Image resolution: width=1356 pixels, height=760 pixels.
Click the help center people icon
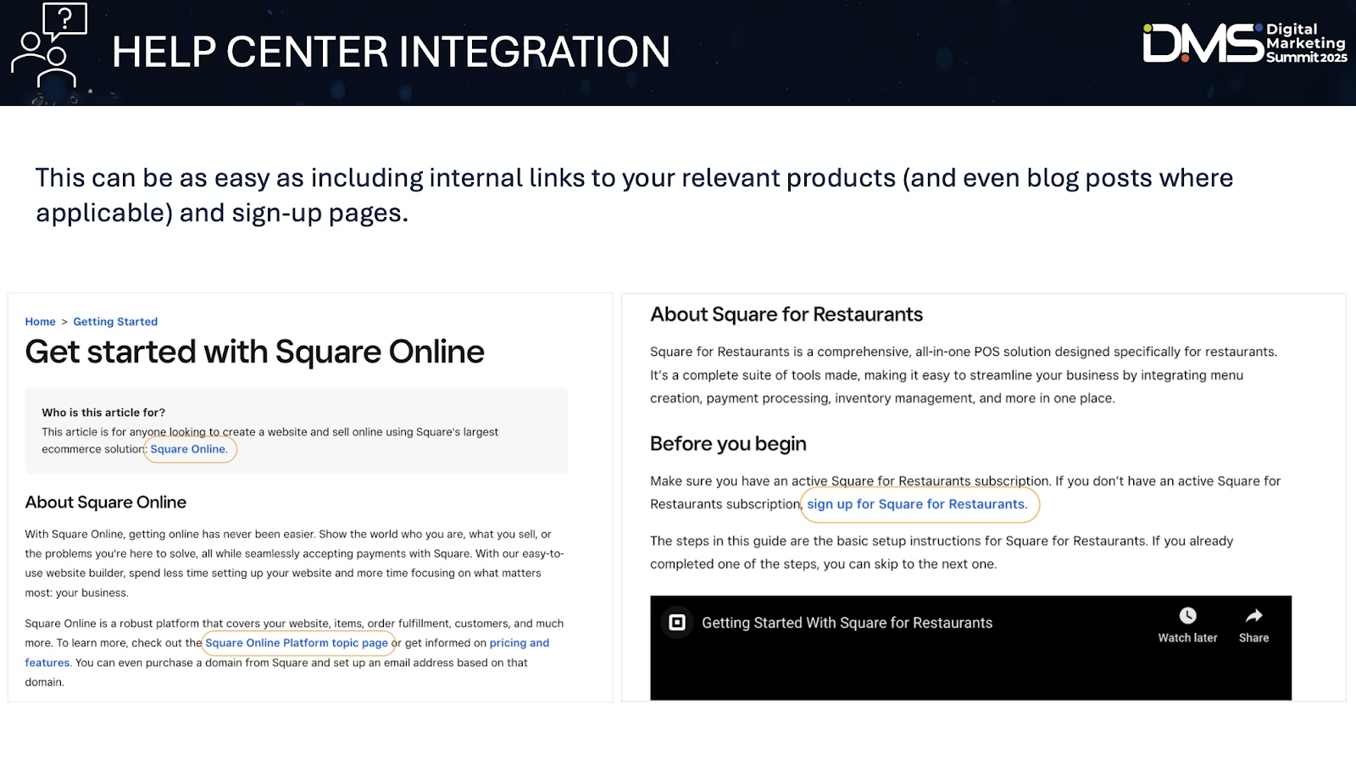[x=49, y=46]
